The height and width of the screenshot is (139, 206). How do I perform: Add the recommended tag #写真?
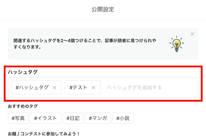point(18,118)
